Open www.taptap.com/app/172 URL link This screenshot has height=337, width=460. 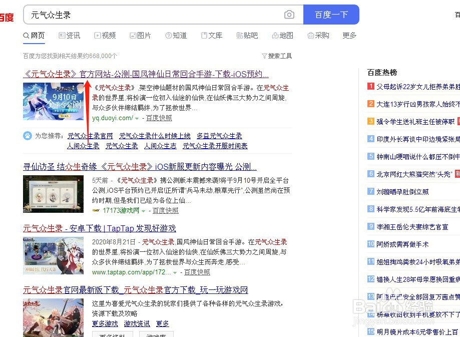(x=131, y=272)
